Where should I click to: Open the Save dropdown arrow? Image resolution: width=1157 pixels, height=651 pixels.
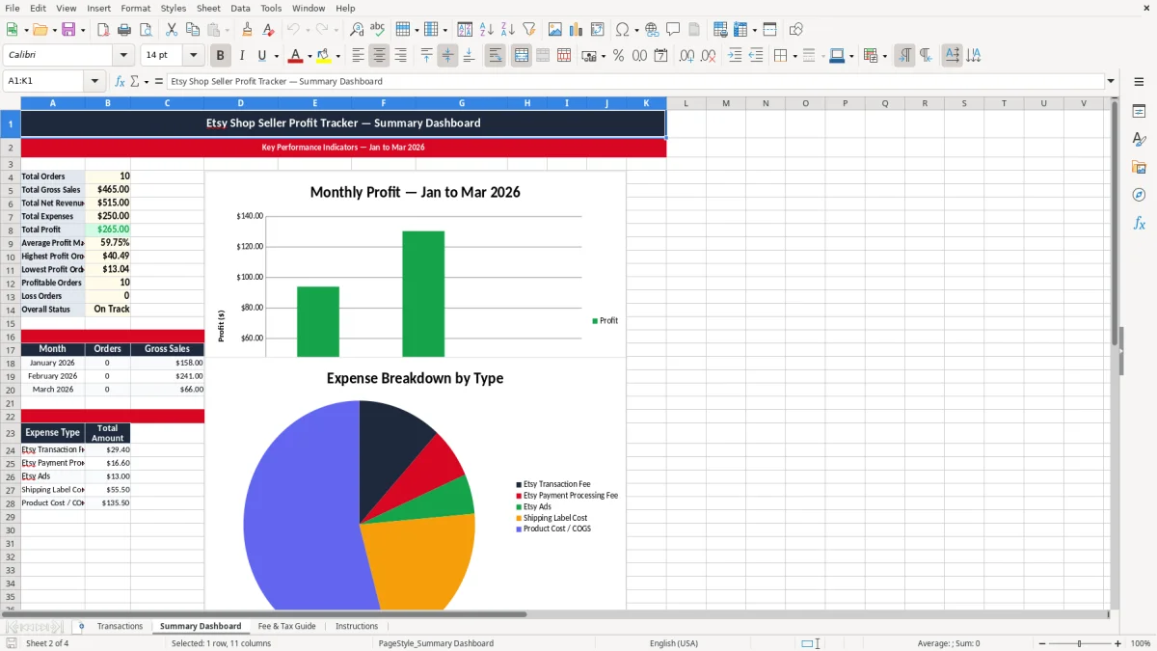82,30
